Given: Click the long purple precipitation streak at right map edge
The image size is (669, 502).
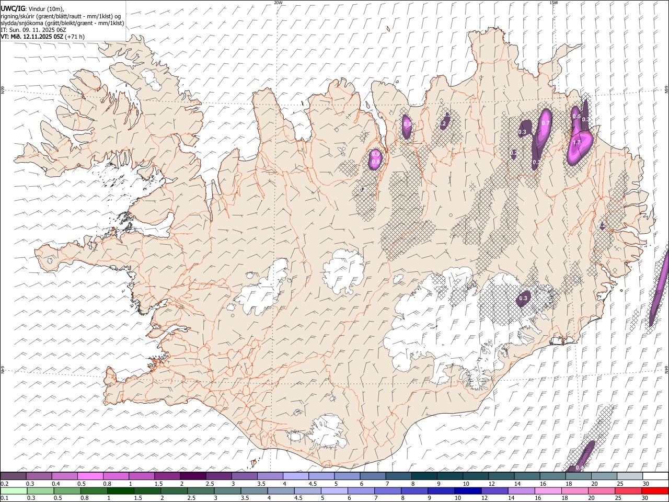Looking at the screenshot, I should 660,289.
